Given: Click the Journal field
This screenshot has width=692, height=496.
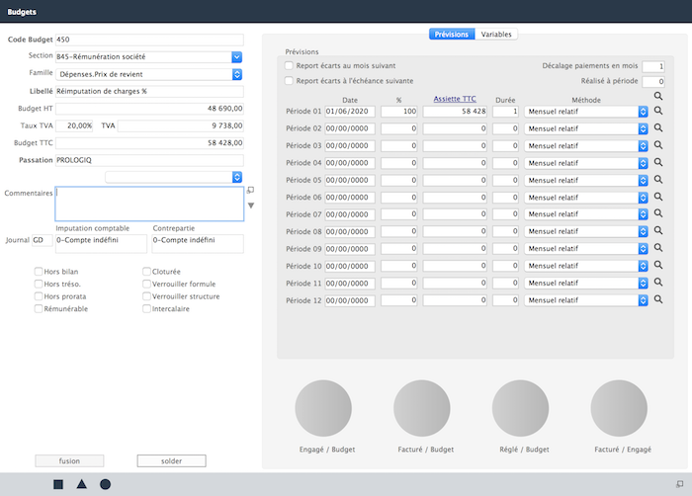Looking at the screenshot, I should tap(43, 240).
